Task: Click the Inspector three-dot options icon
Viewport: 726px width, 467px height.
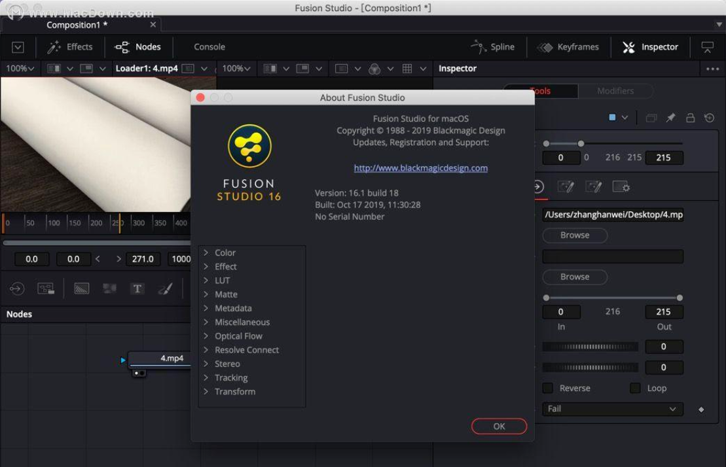Action: (712, 69)
